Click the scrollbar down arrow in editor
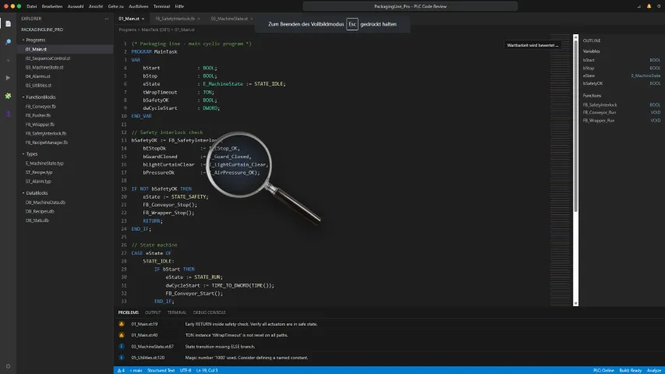Screen dimensions: 665x374 (575, 304)
